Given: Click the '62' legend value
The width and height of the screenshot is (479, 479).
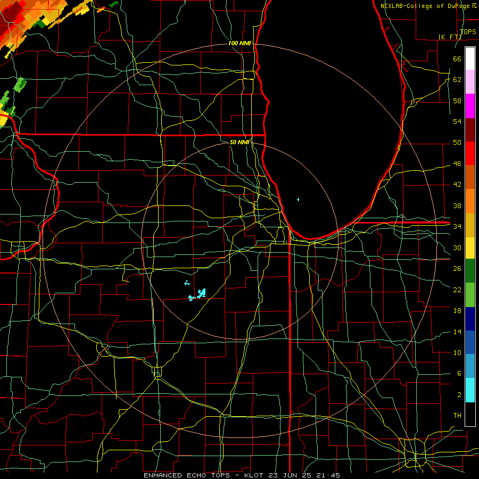Looking at the screenshot, I should [457, 80].
